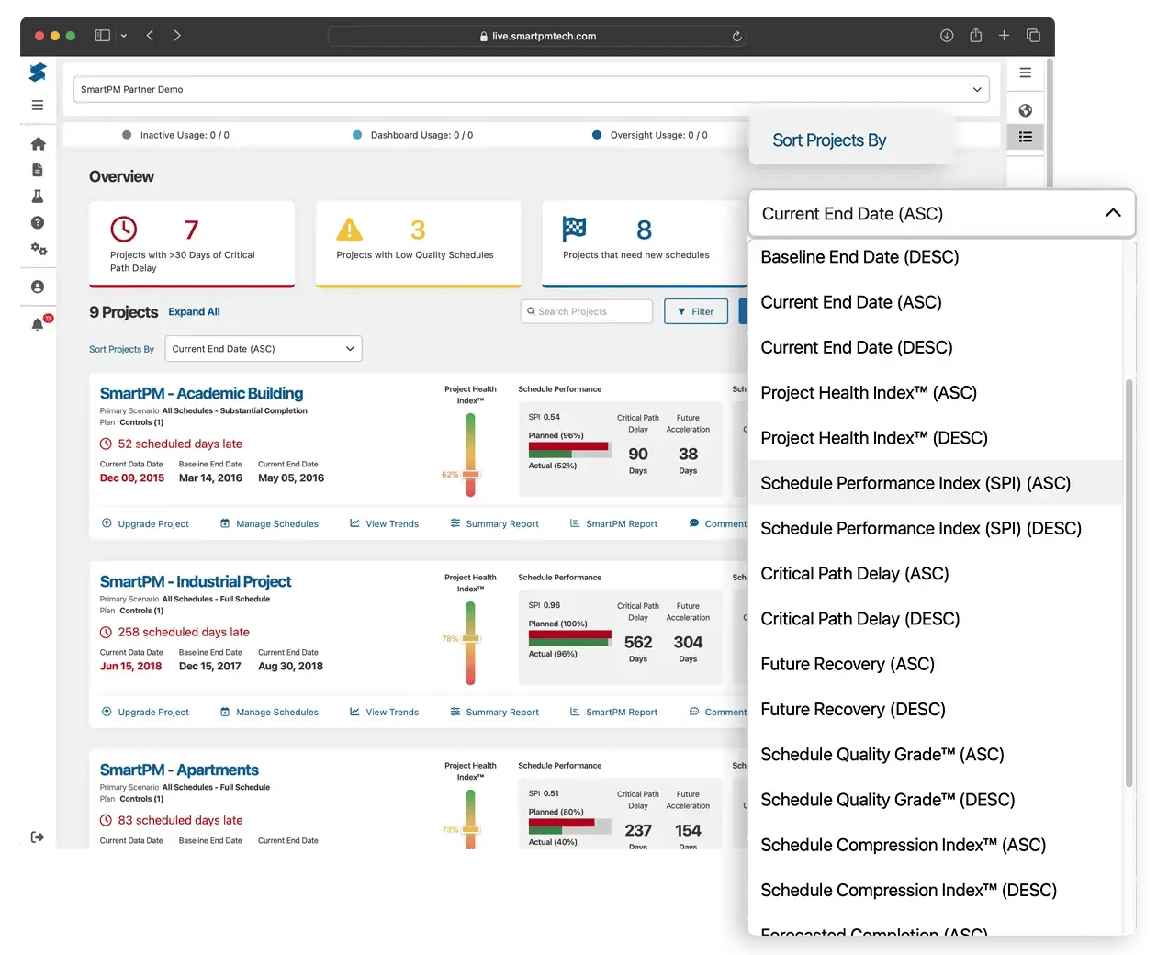Click Academic Building health index slider at 62%
This screenshot has width=1157, height=955.
470,475
